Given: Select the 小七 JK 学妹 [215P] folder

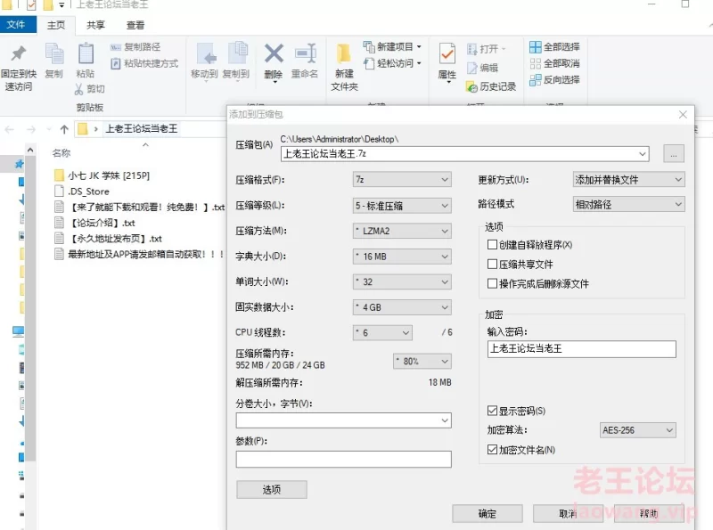Looking at the screenshot, I should click(x=107, y=175).
